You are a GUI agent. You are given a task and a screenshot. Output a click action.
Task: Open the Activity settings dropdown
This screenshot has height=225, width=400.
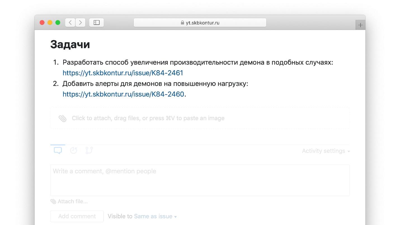pos(326,151)
